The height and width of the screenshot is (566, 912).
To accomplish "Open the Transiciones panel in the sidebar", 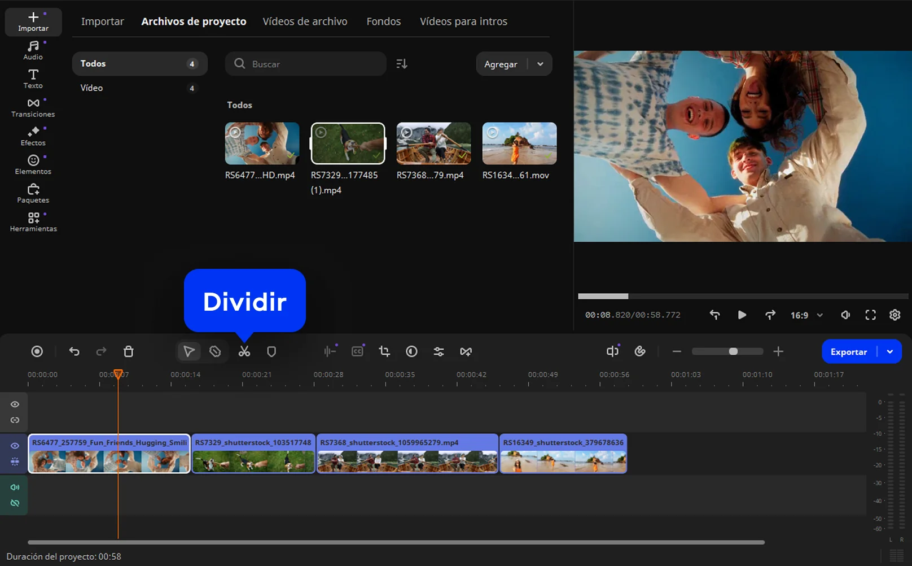I will pos(33,107).
